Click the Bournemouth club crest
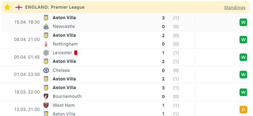The width and height of the screenshot is (253, 116). (x=46, y=96)
